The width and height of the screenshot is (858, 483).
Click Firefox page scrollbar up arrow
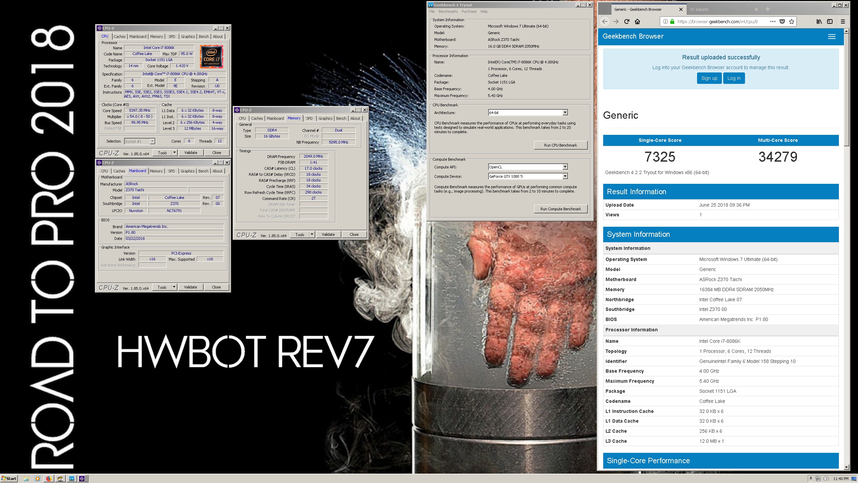tap(846, 31)
